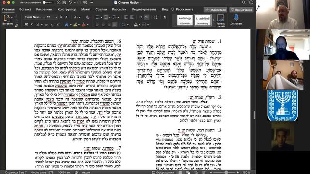Apply text effects blue A icon
Image resolution: width=310 pixels, height=174 pixels.
[67, 25]
